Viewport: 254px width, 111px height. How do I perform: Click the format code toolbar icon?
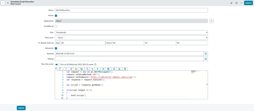click(71, 69)
